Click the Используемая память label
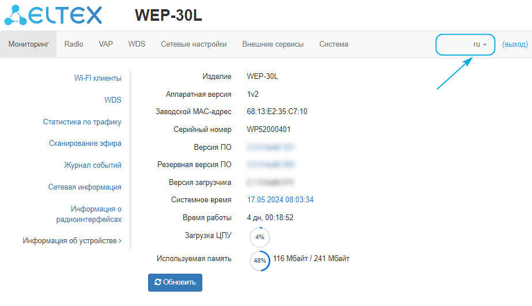This screenshot has height=306, width=532. tap(194, 259)
